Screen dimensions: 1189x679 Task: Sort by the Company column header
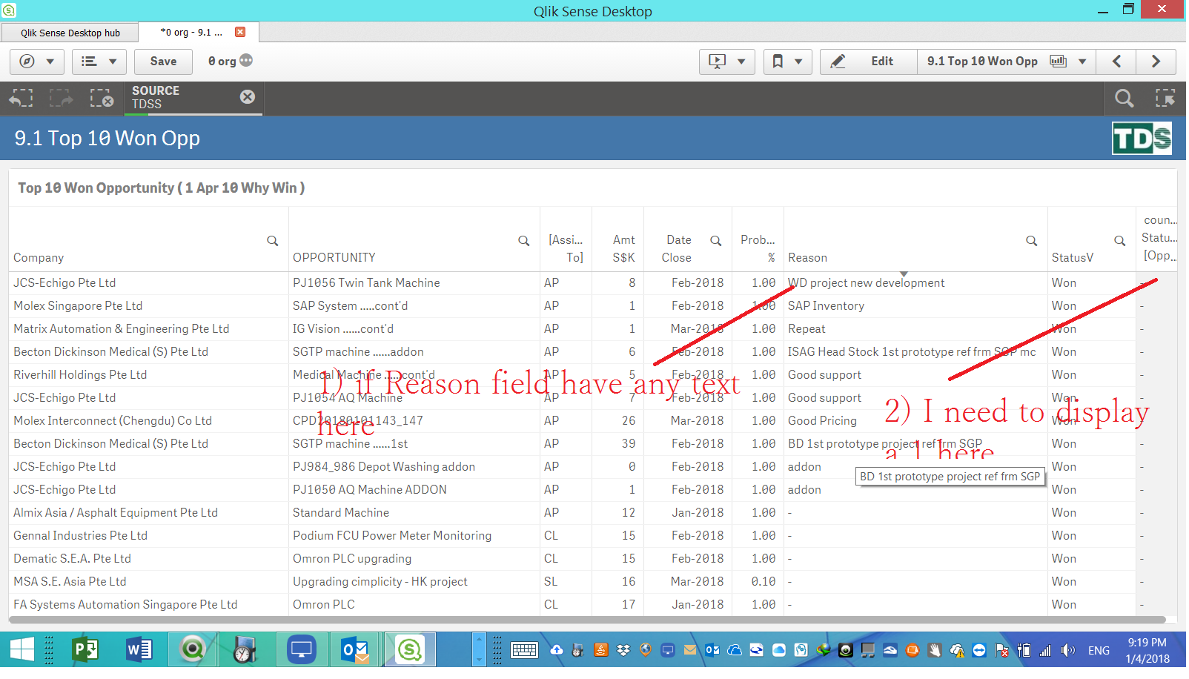39,258
